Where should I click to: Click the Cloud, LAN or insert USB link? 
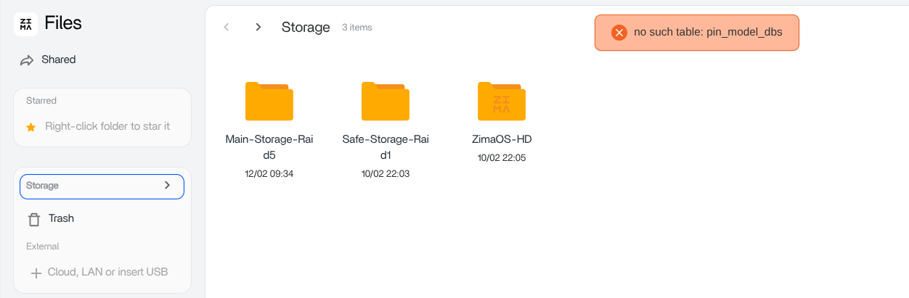pyautogui.click(x=107, y=272)
